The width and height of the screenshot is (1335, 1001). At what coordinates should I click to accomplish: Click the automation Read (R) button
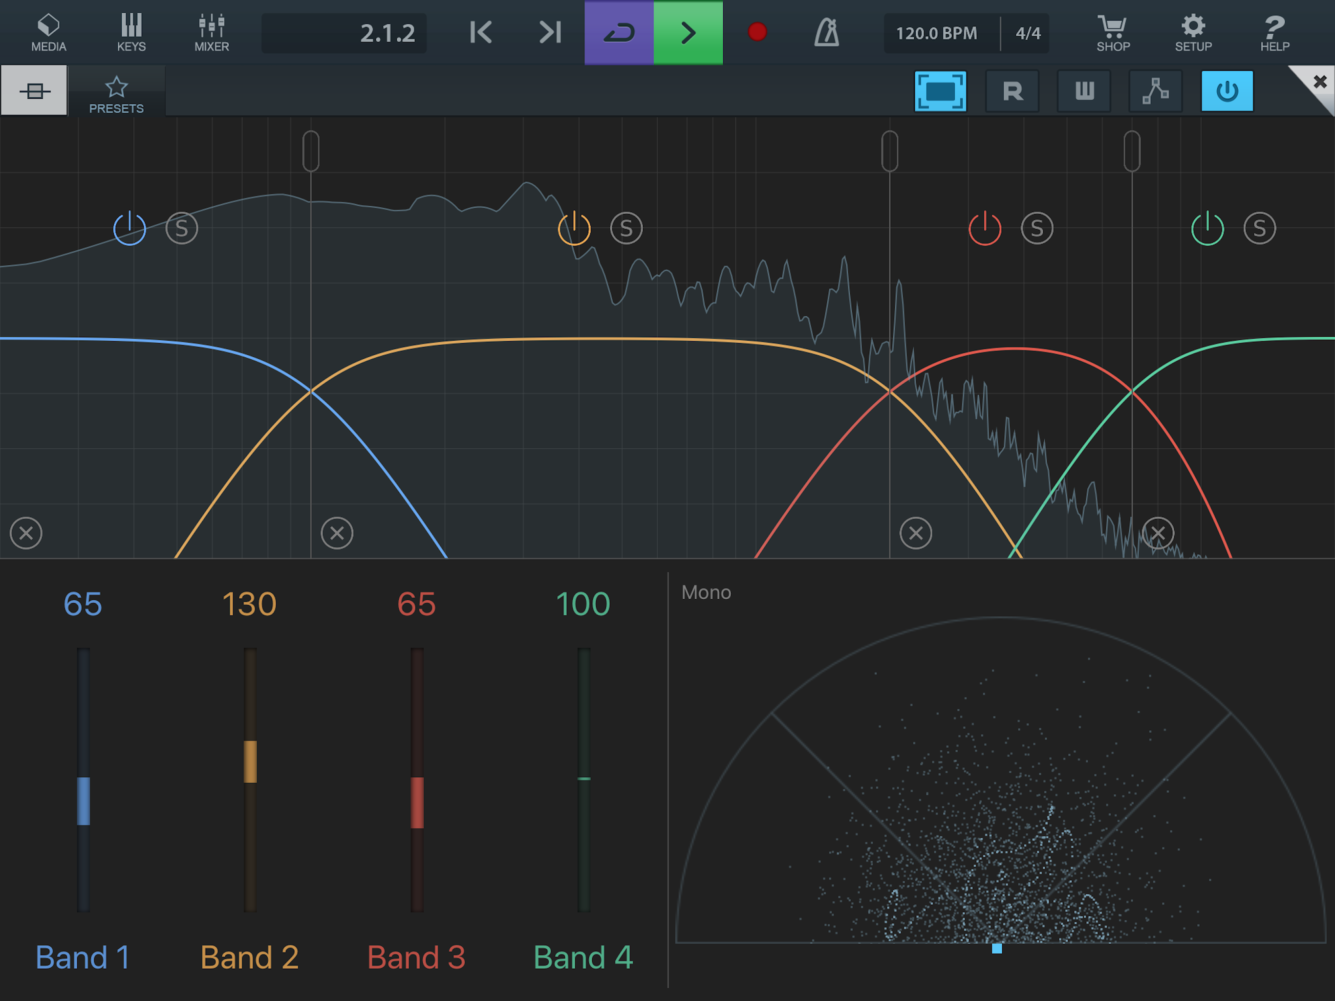(x=1012, y=91)
